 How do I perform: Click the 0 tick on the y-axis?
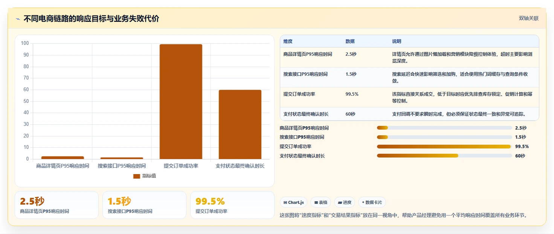pos(27,159)
